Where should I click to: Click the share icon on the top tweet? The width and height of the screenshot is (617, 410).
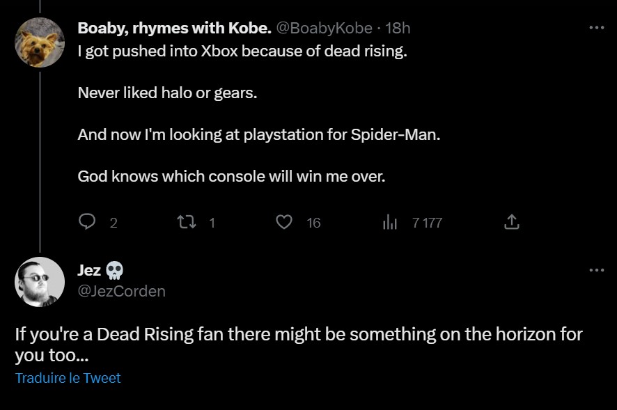click(x=510, y=221)
